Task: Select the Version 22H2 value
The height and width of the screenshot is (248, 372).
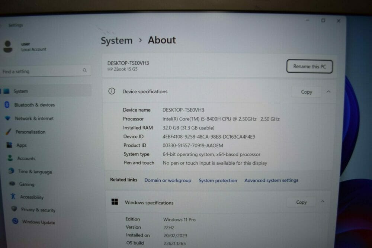Action: coord(169,228)
